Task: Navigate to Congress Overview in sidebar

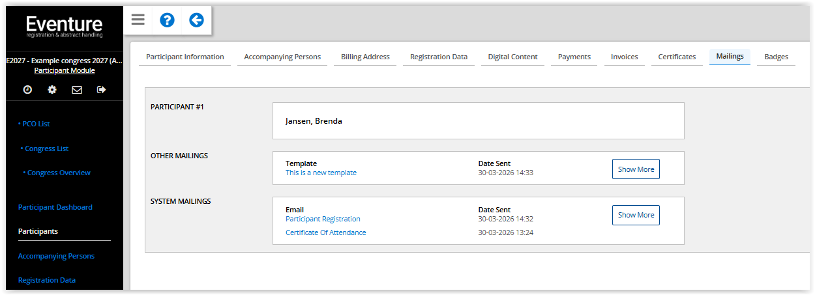Action: point(59,173)
